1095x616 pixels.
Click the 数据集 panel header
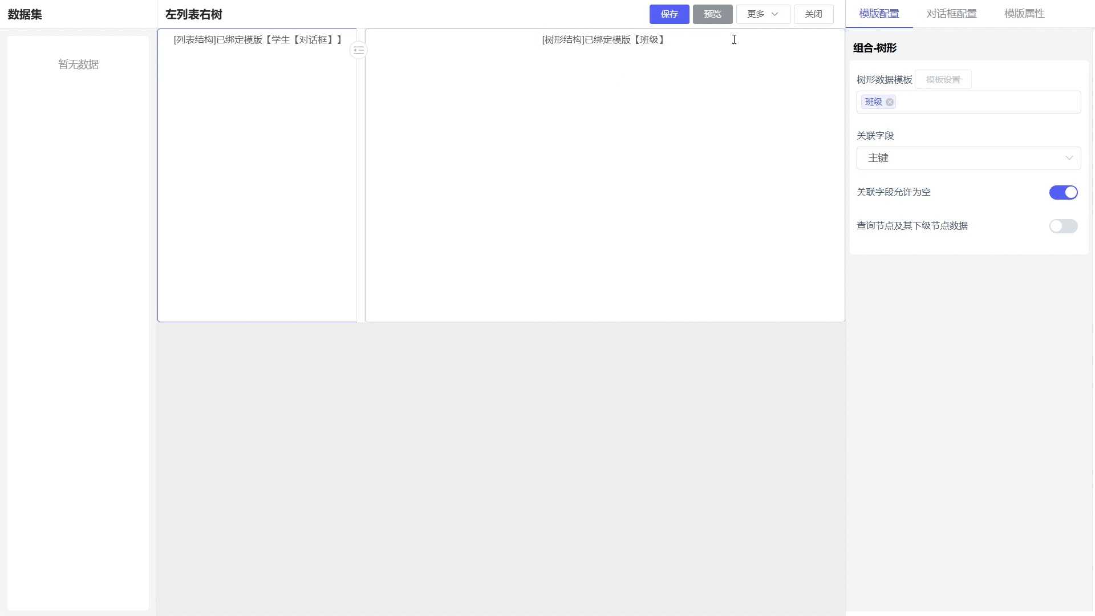coord(25,14)
